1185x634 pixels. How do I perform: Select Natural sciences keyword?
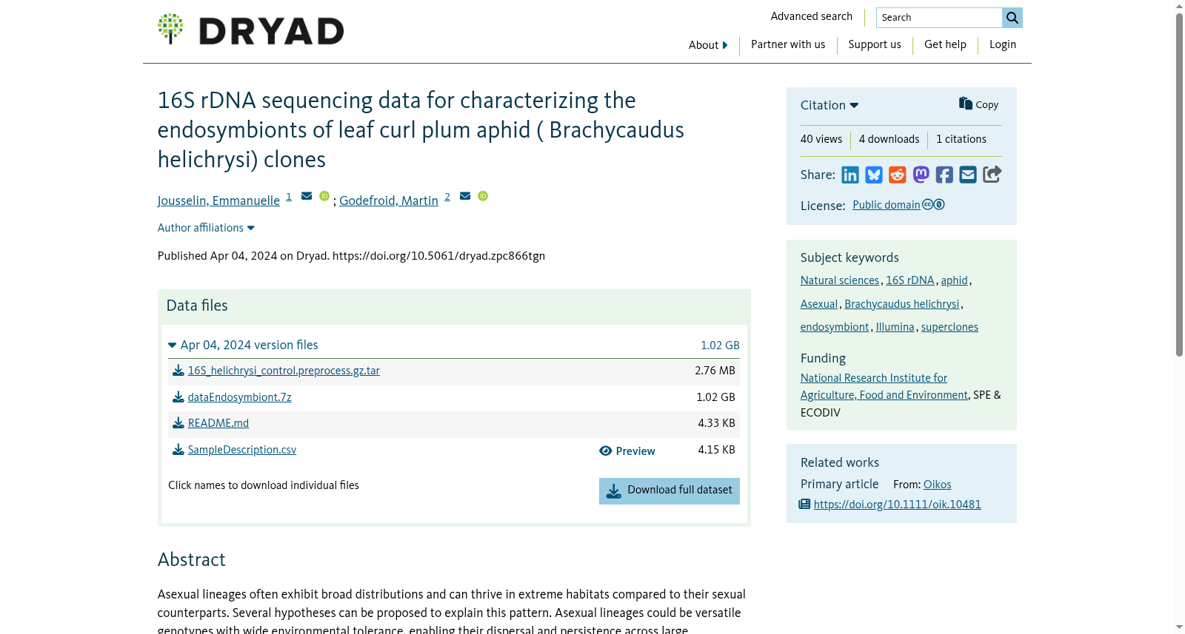[x=840, y=280]
